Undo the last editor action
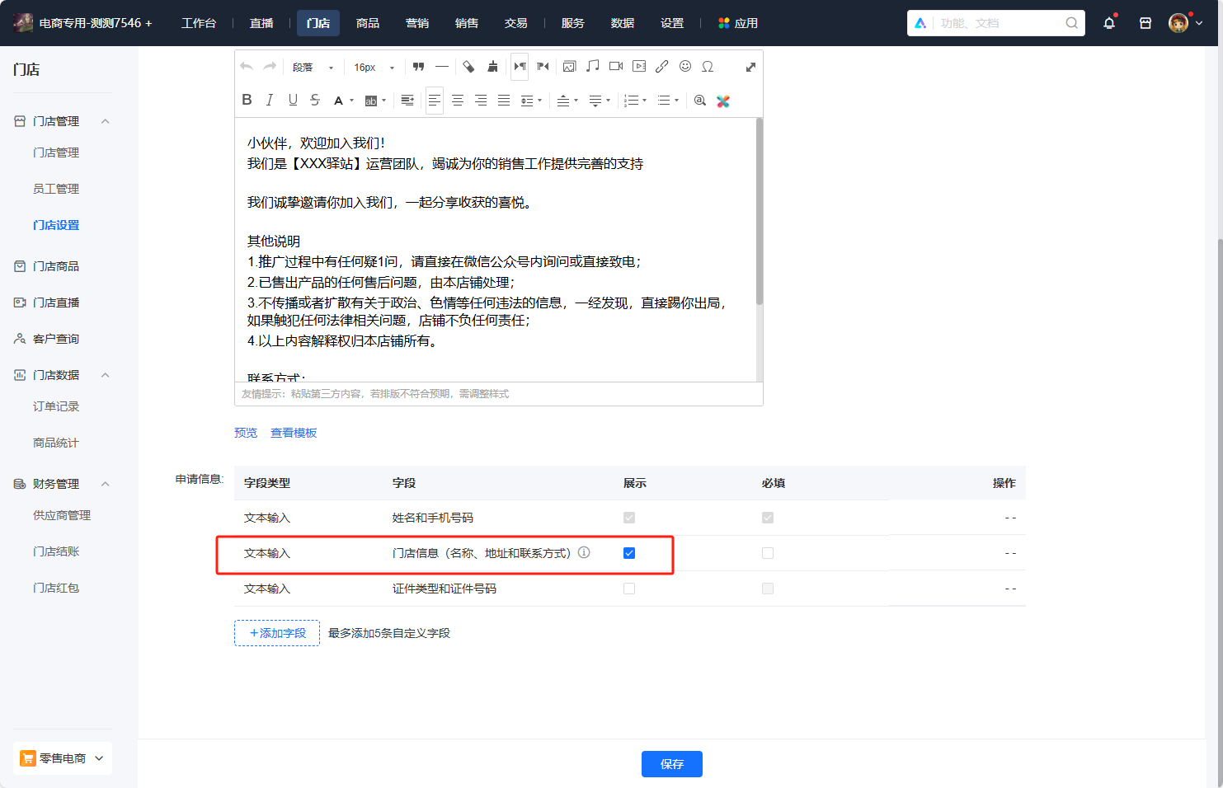 point(247,67)
